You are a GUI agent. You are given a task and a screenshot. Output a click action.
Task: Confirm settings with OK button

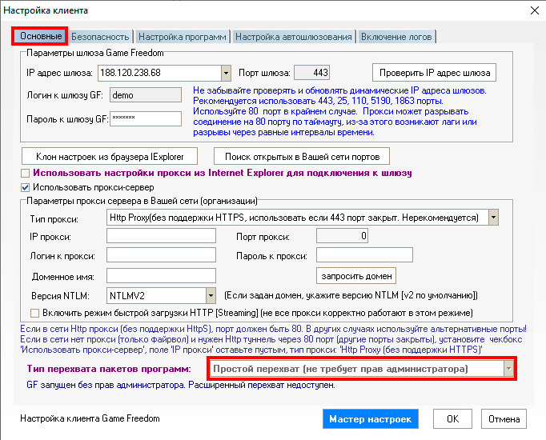[x=452, y=419]
